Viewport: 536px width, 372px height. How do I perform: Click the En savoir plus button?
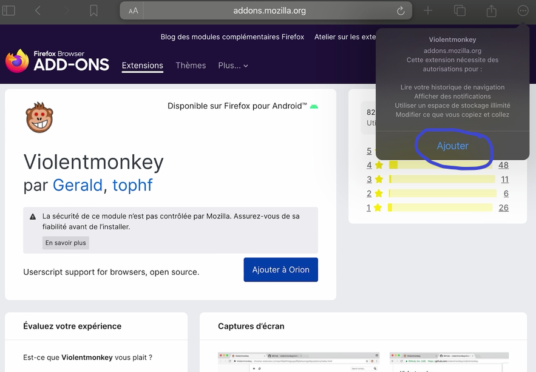tap(66, 243)
